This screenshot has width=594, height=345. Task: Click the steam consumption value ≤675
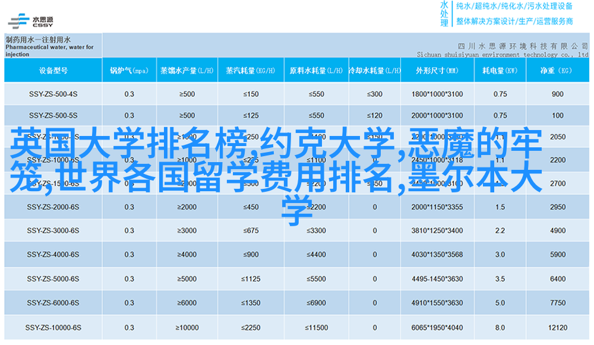(251, 230)
